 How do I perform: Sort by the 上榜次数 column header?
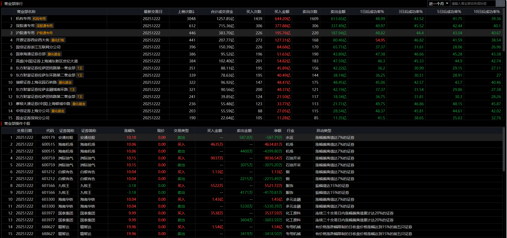click(x=186, y=12)
